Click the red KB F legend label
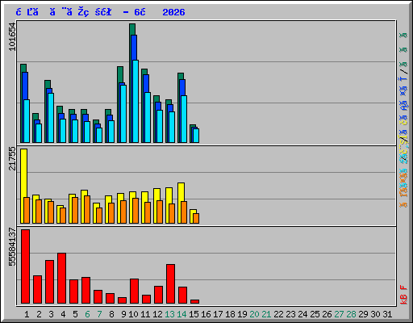The image size is (413, 323). point(403,295)
